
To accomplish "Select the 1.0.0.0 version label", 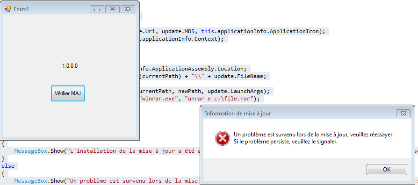I will 70,66.
